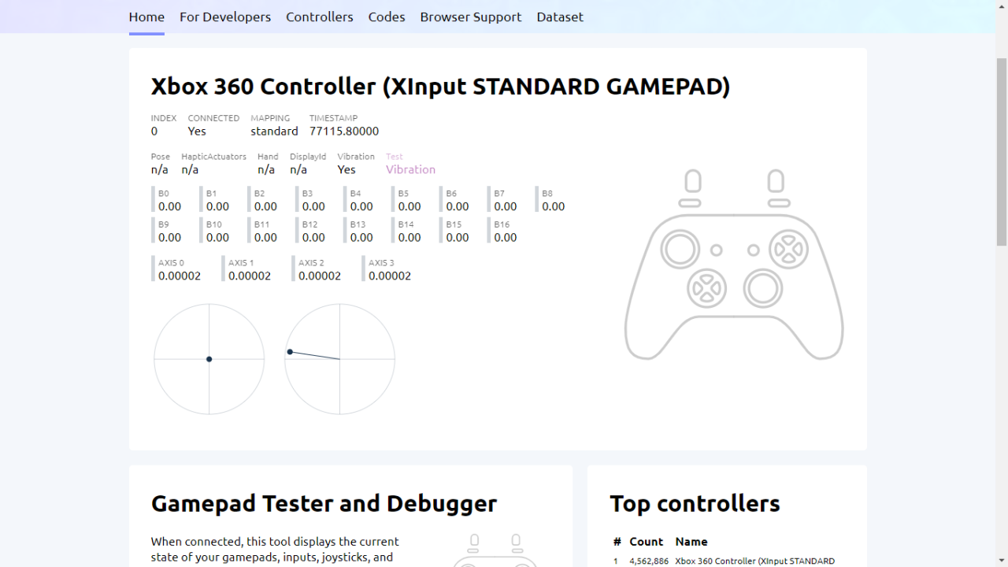
Task: Click the B6 button value
Action: (458, 206)
